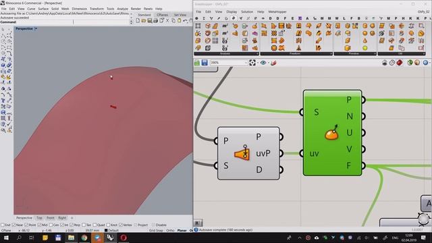Viewport: 432px width, 243px height.
Task: Click the green preview-selected-only sphere icon
Action: (x=410, y=63)
